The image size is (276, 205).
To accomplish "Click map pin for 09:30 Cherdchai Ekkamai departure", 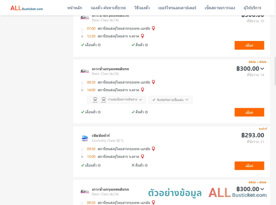I will pyautogui.click(x=154, y=149).
